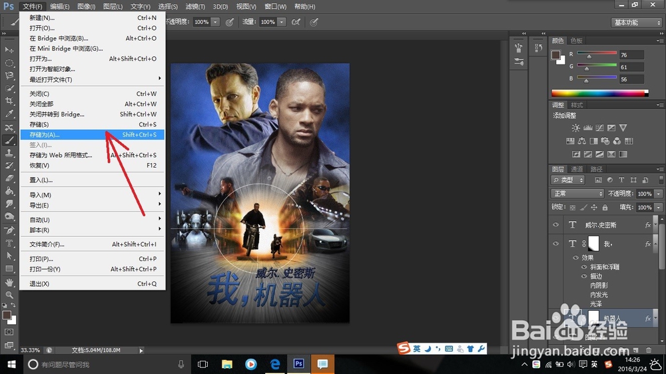Click the G value input field
This screenshot has height=374, width=666.
click(x=631, y=67)
